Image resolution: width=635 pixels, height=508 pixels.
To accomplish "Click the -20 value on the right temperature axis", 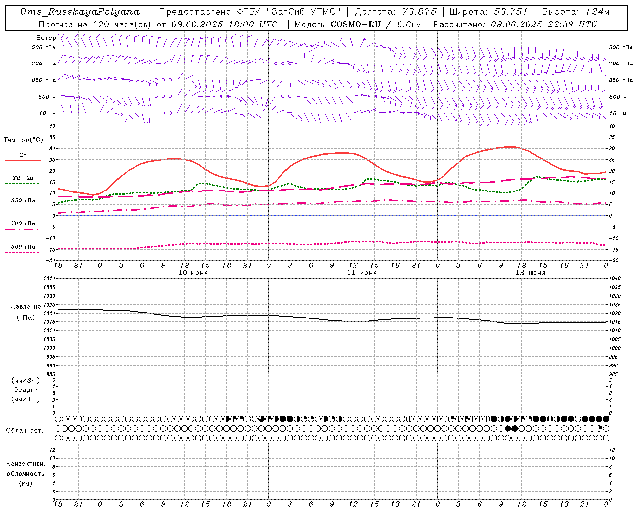I will [x=613, y=260].
